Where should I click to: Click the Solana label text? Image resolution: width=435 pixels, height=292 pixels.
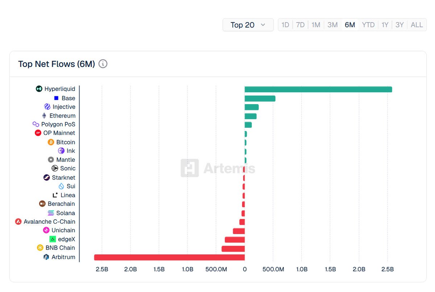point(66,213)
